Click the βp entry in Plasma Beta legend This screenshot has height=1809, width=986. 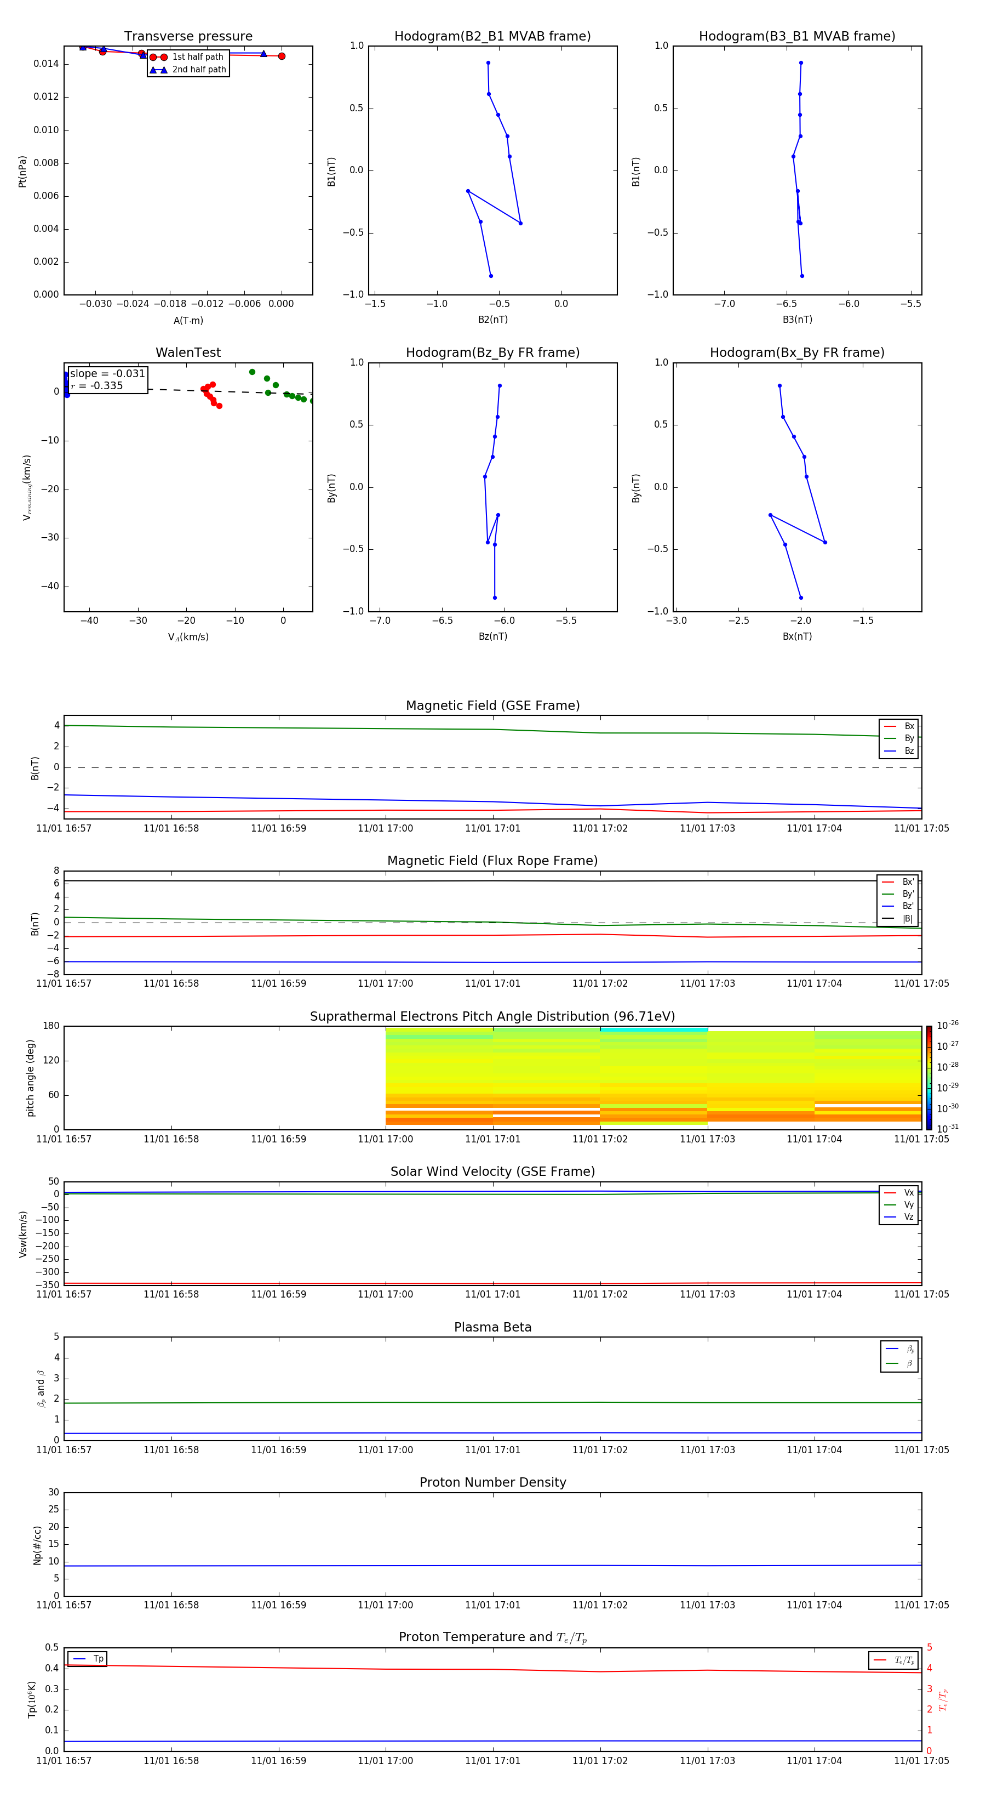pos(901,1349)
